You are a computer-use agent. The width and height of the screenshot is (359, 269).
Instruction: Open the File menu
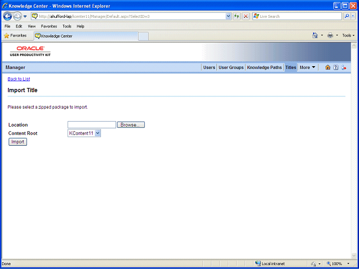tap(7, 26)
